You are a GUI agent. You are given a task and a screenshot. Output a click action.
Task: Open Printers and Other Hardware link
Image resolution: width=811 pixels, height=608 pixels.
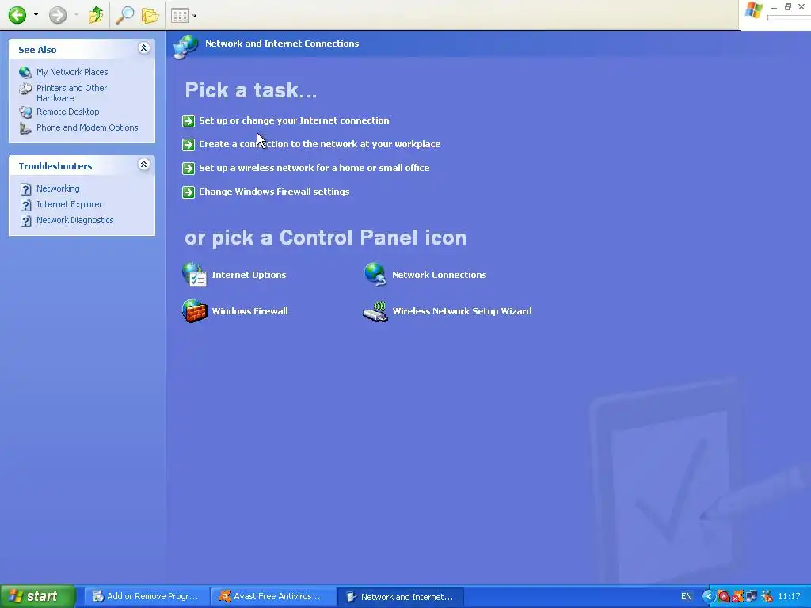[x=71, y=93]
